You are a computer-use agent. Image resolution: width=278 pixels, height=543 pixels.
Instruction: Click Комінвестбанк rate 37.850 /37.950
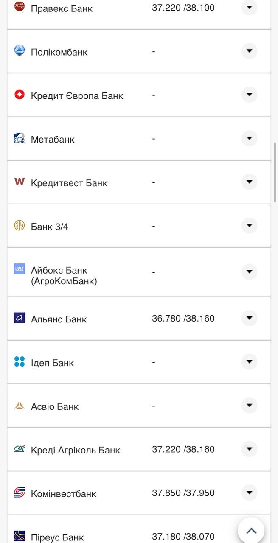(183, 493)
